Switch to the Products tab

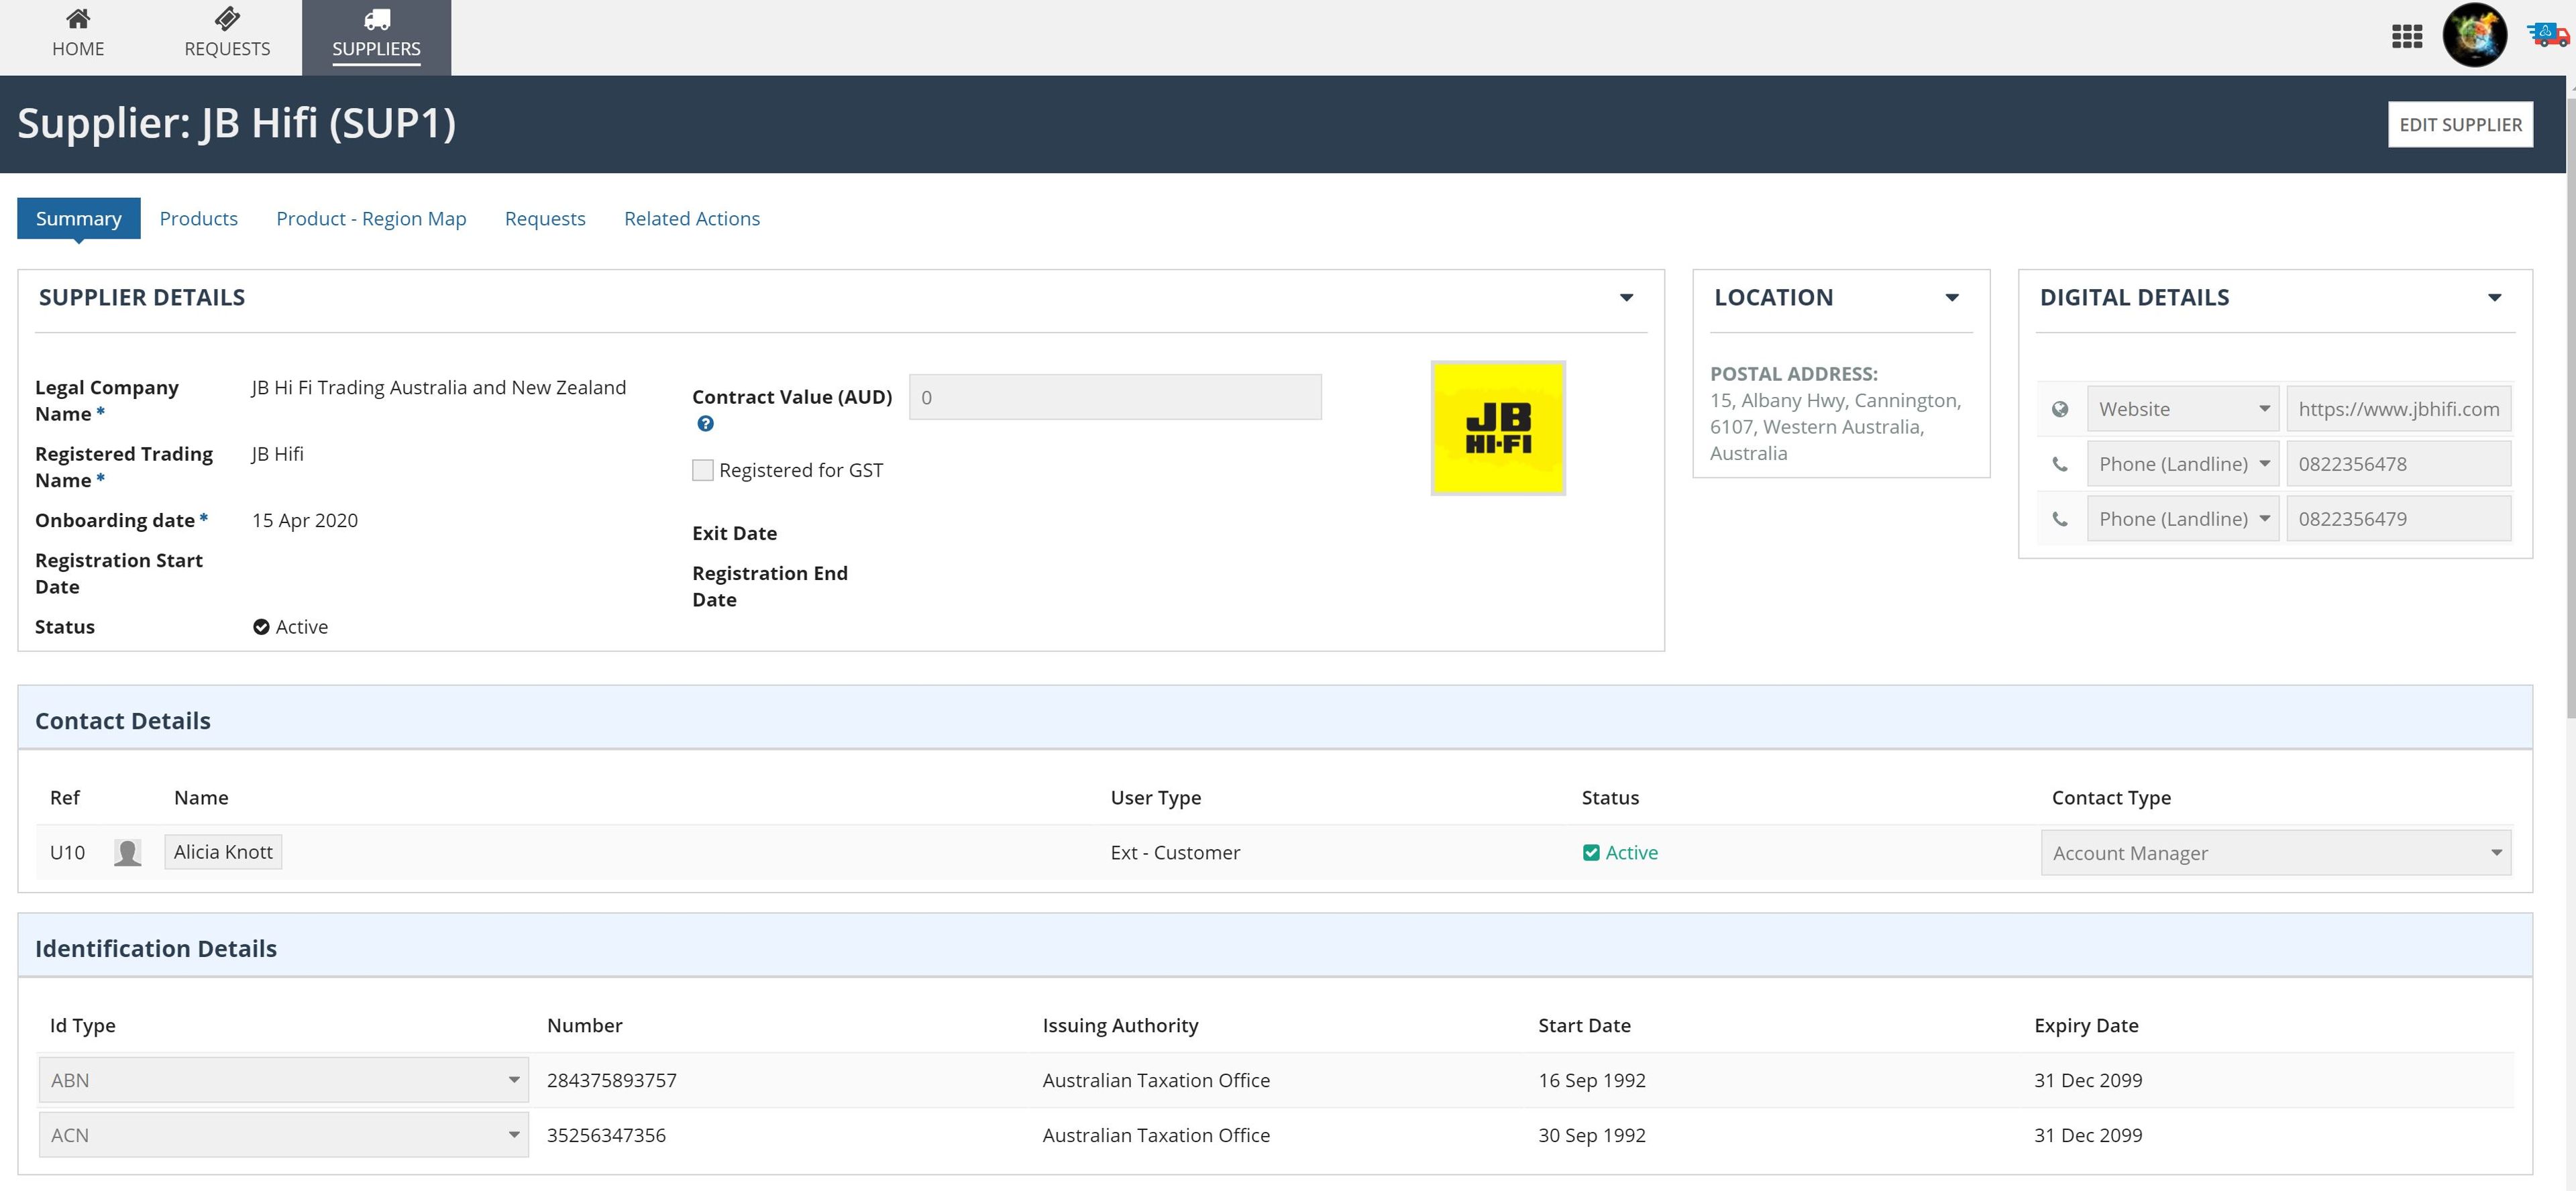click(x=199, y=218)
